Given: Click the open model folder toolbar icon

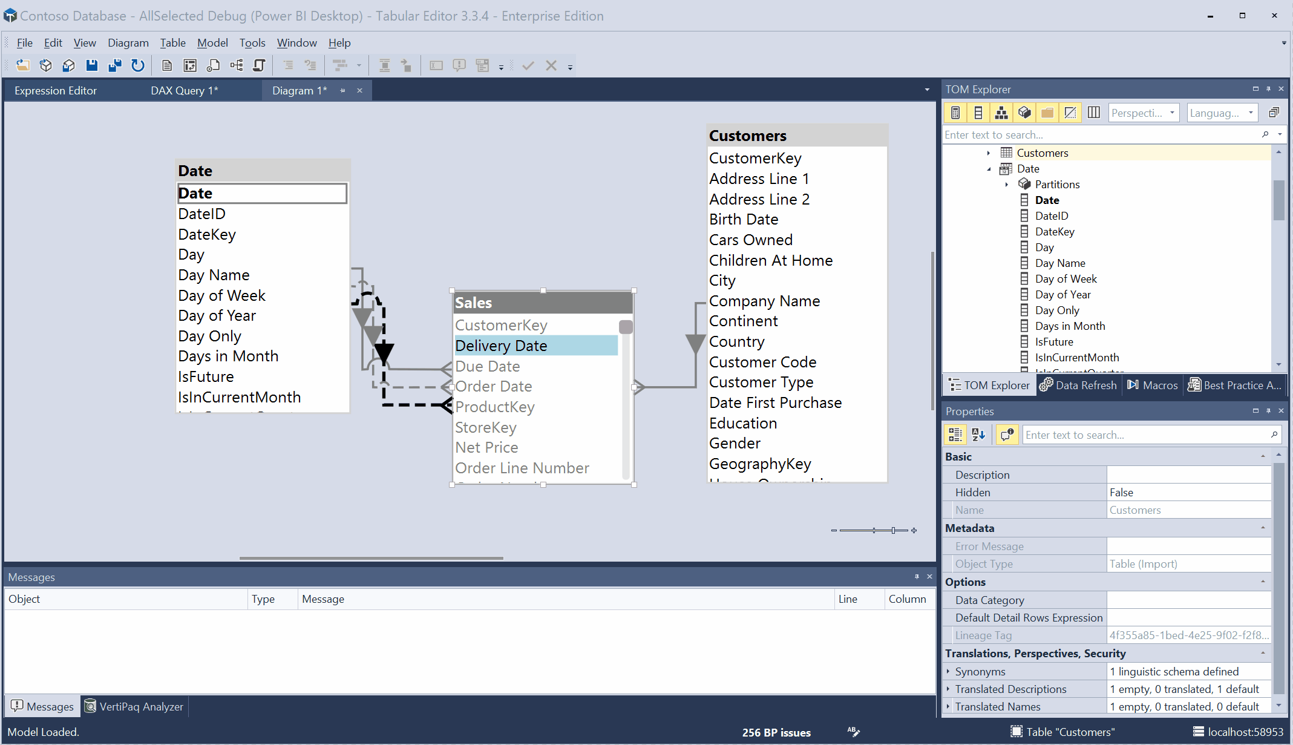Looking at the screenshot, I should 23,65.
